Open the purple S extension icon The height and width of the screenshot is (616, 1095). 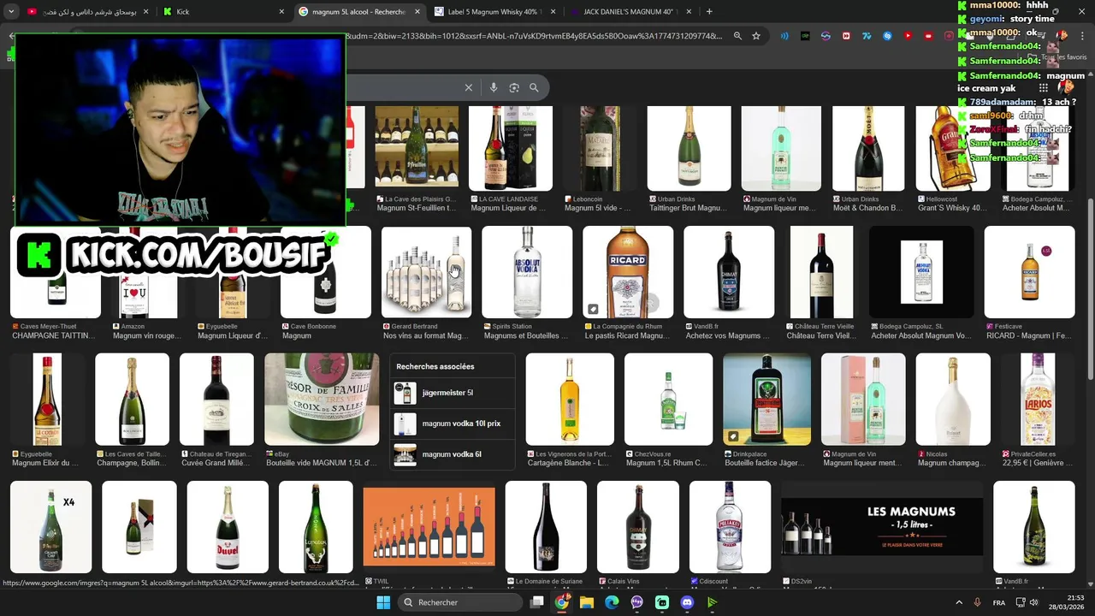tap(826, 36)
